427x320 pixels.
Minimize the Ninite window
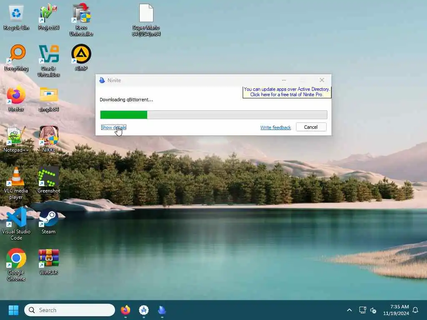[x=284, y=80]
